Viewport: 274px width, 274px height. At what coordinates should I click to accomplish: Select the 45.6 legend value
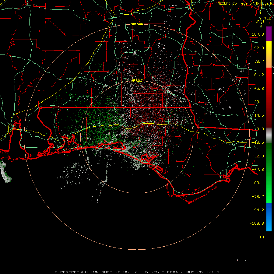click(x=259, y=88)
